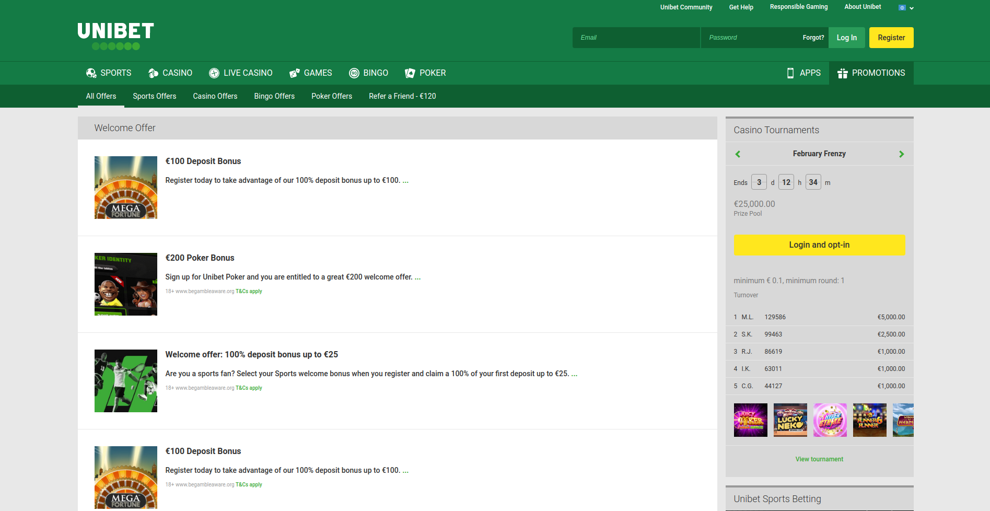Open the Casino Offers tab

[x=215, y=96]
